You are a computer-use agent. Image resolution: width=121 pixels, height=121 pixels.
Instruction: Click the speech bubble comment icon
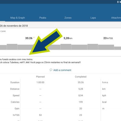pos(51,70)
